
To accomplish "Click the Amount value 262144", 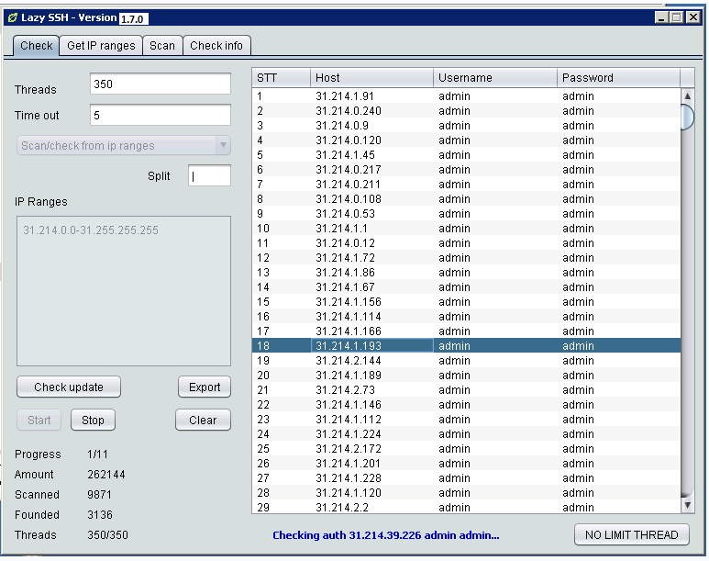I will [106, 475].
